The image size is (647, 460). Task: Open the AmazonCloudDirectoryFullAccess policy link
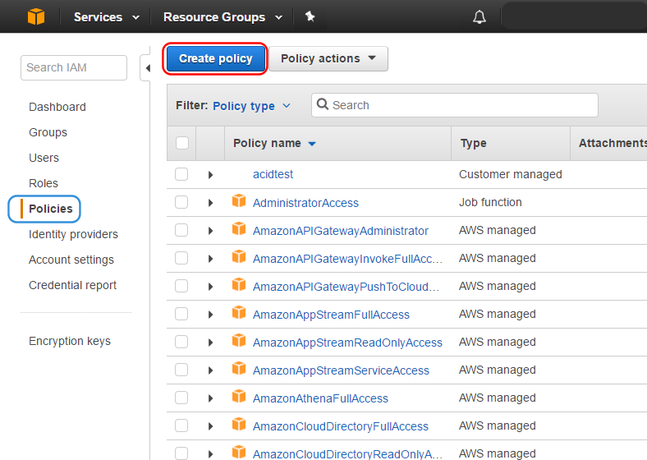[x=341, y=426]
